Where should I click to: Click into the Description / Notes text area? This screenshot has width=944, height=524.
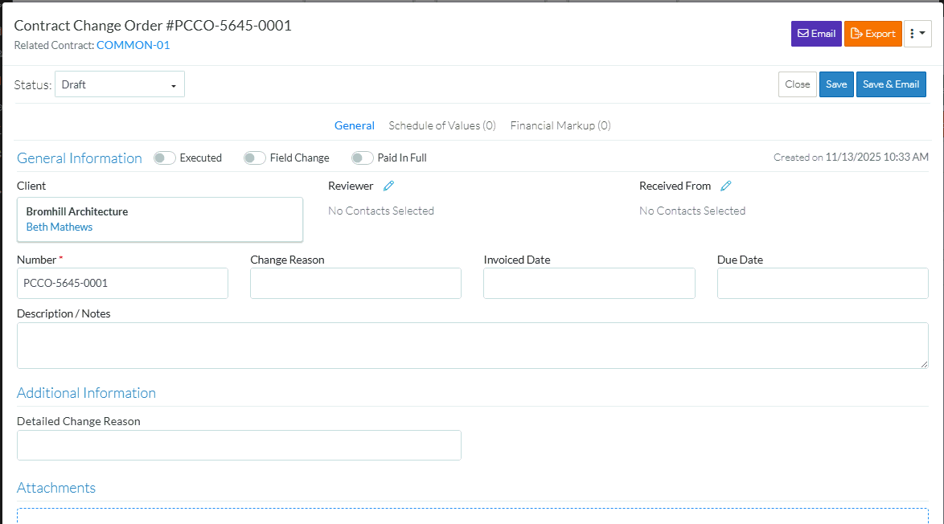(x=472, y=346)
